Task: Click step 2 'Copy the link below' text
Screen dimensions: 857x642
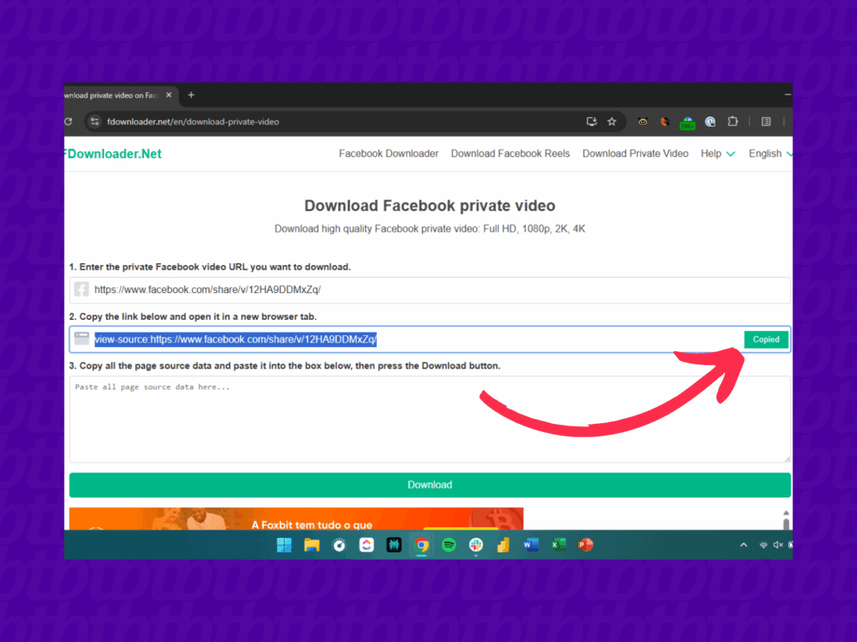Action: [x=193, y=317]
